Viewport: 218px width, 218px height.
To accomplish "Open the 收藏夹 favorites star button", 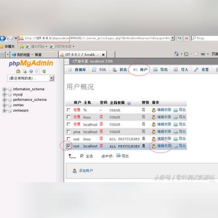I will 7,46.
